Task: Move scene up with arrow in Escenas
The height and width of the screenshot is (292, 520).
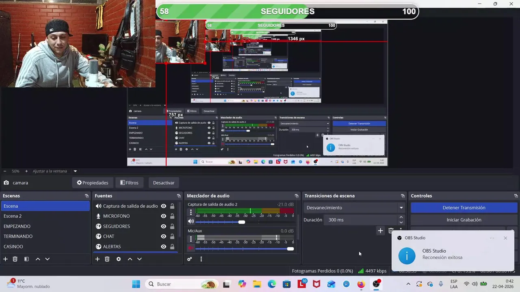Action: (38, 259)
